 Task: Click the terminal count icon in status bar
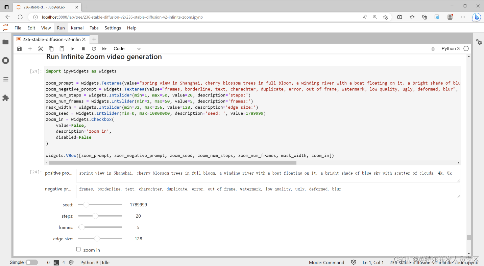point(56,263)
